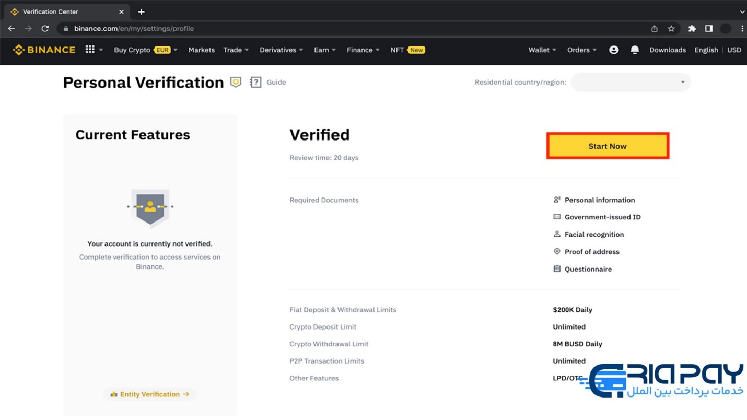Click the Crypto Withdrawal Limit label
Viewport: 747px width, 420px height.
tap(329, 344)
